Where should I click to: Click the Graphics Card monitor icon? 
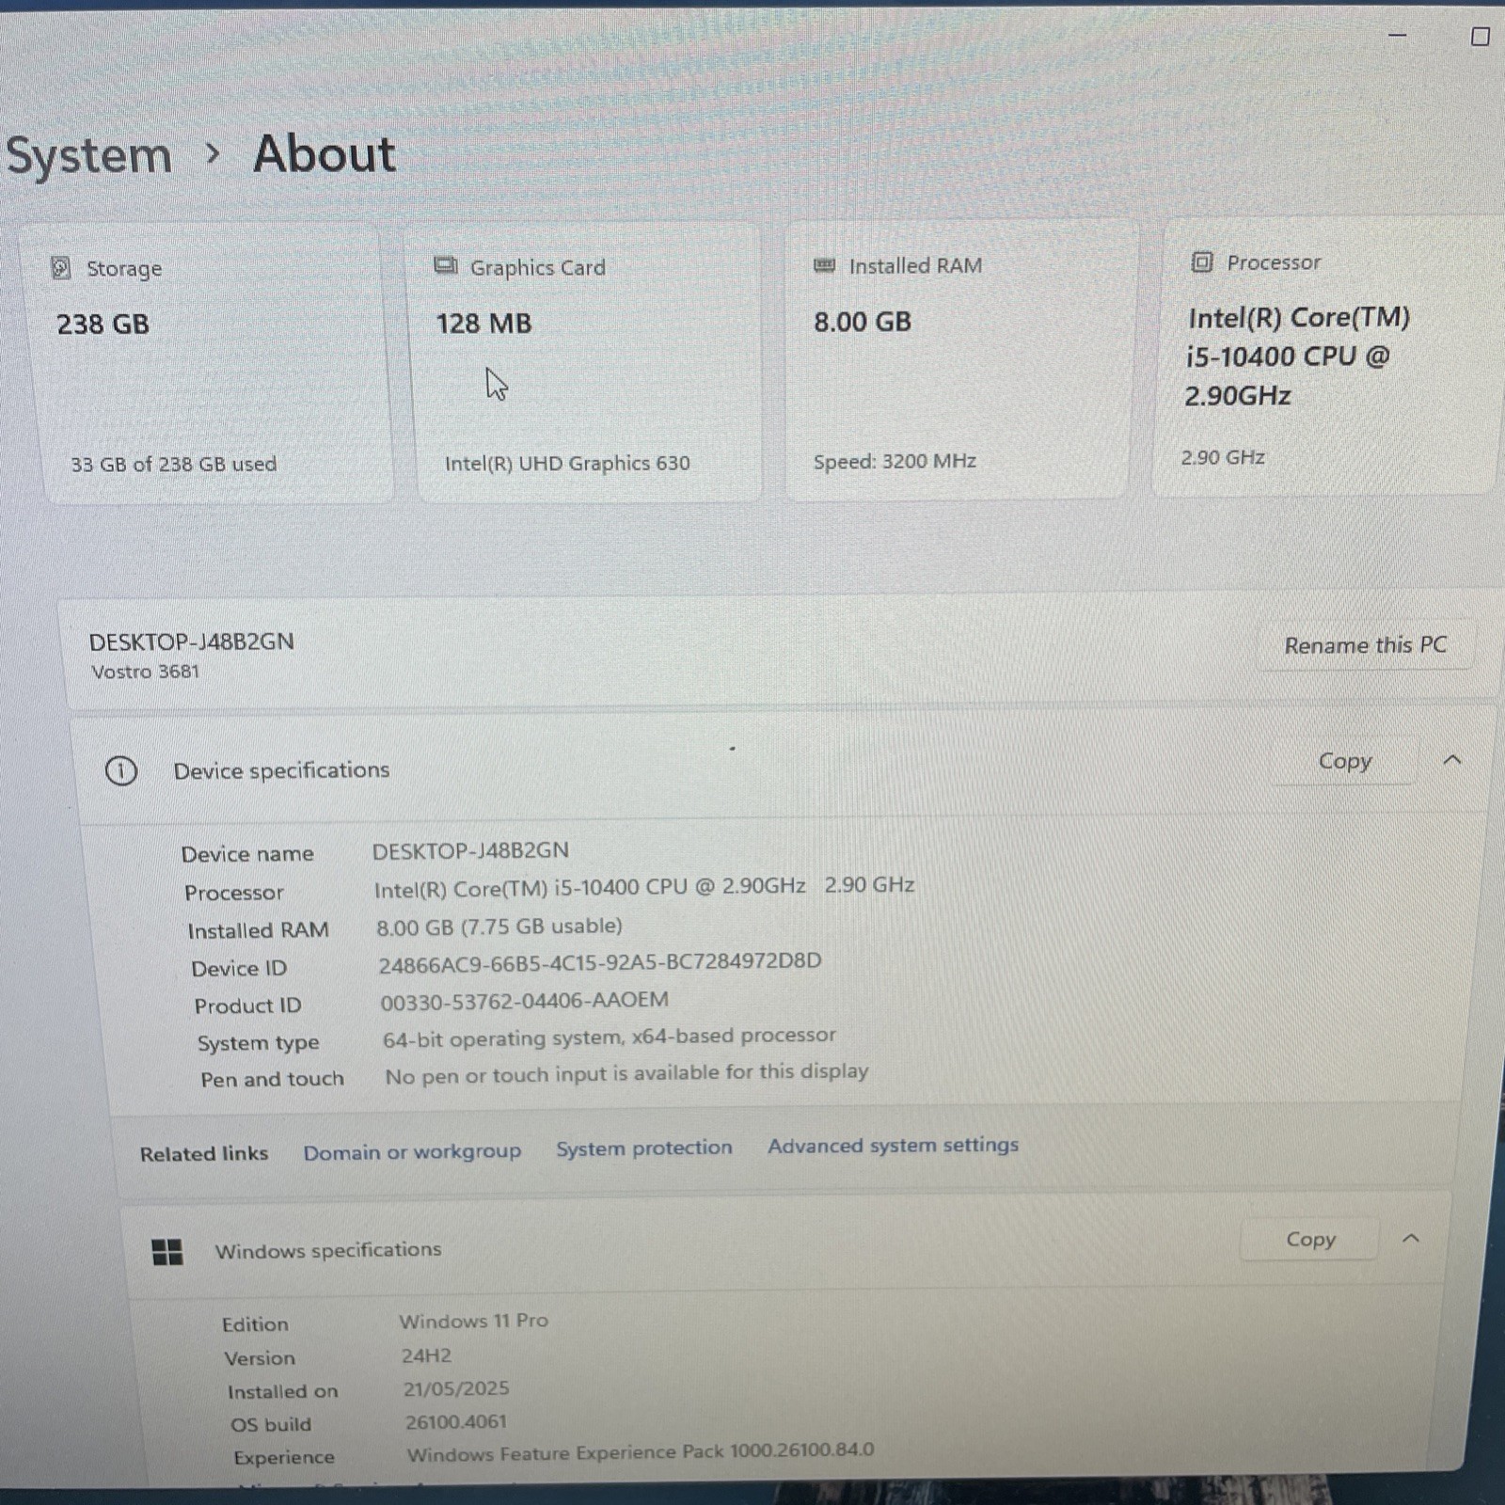pos(446,266)
